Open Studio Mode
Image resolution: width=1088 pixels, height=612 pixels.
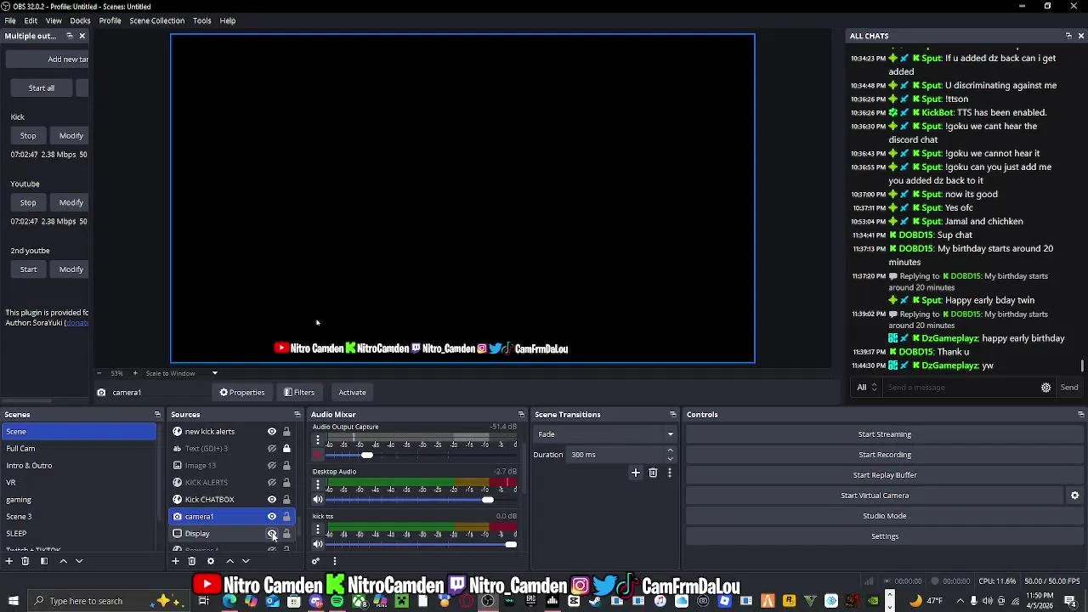point(884,516)
